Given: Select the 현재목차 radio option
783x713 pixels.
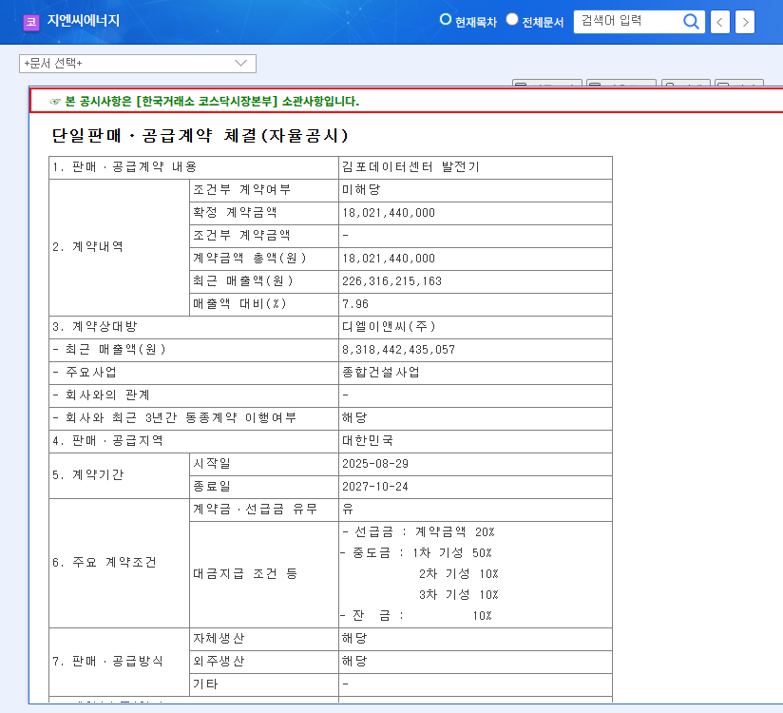Looking at the screenshot, I should tap(445, 19).
